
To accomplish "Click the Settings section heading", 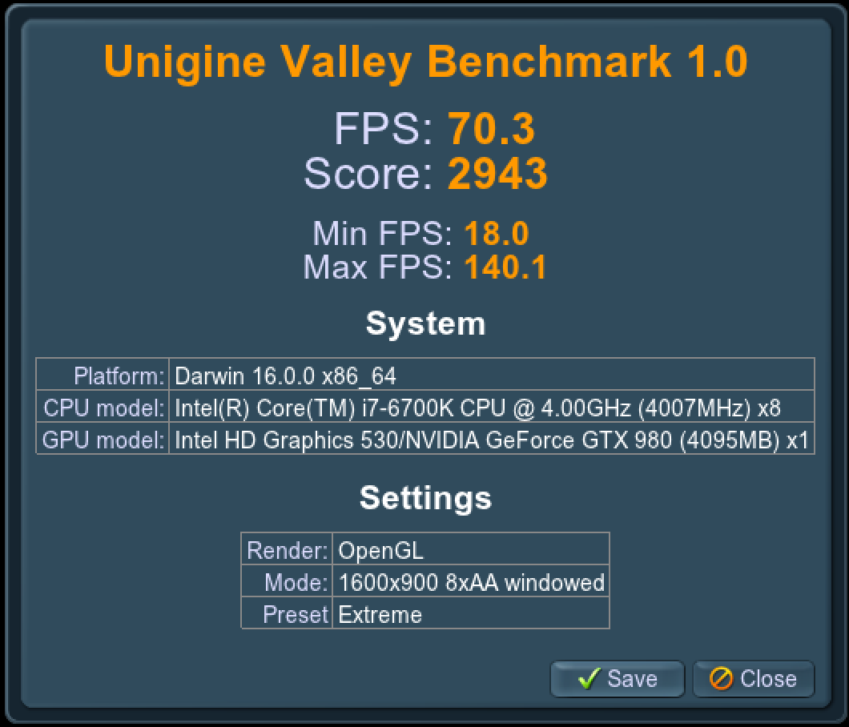I will [x=425, y=499].
